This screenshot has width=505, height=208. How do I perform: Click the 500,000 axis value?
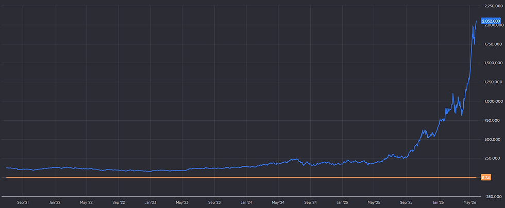click(x=494, y=139)
